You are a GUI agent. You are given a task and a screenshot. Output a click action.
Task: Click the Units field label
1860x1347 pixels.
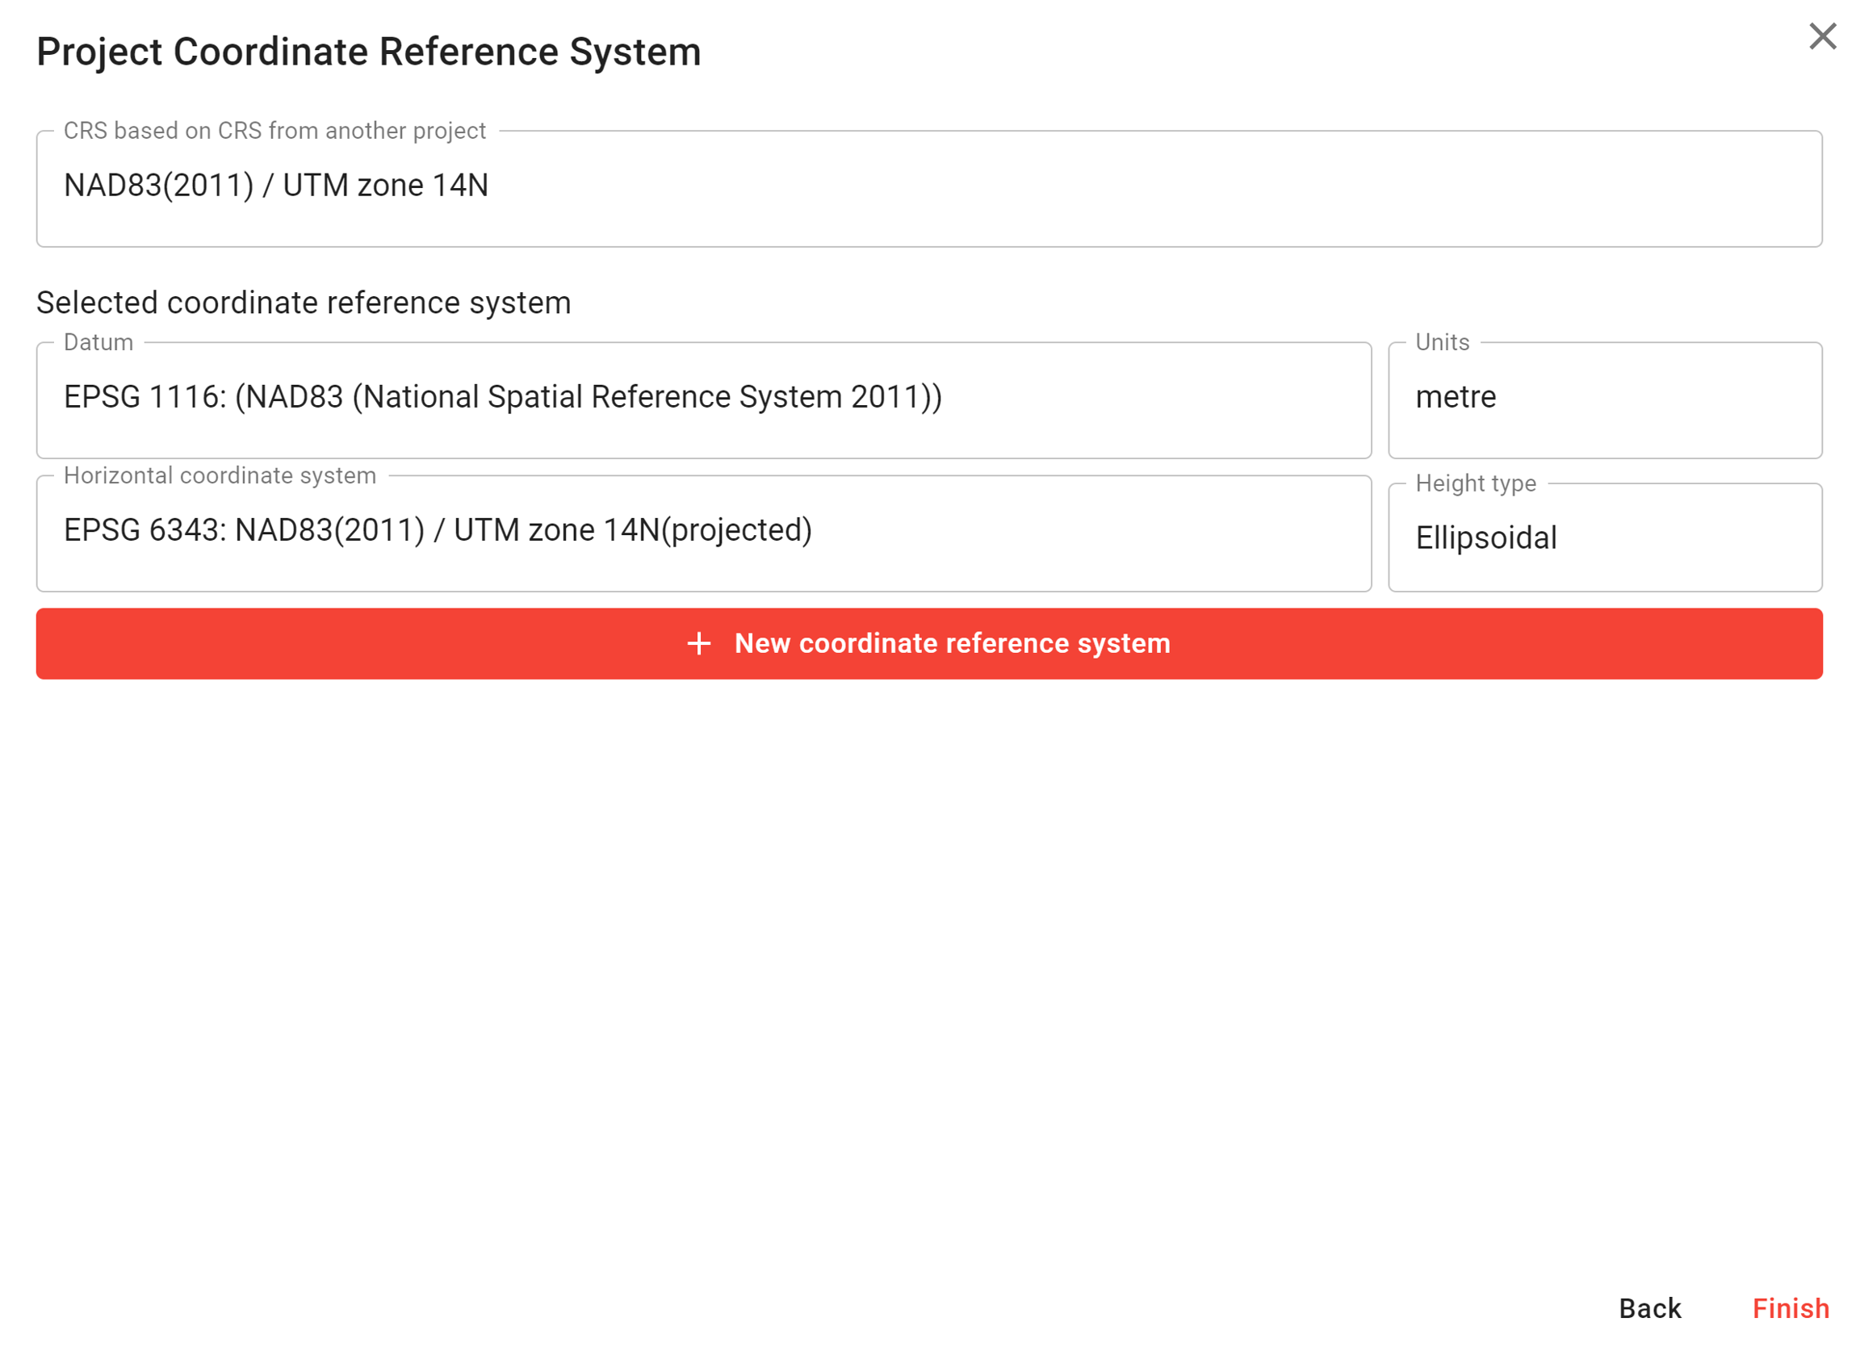[1442, 342]
